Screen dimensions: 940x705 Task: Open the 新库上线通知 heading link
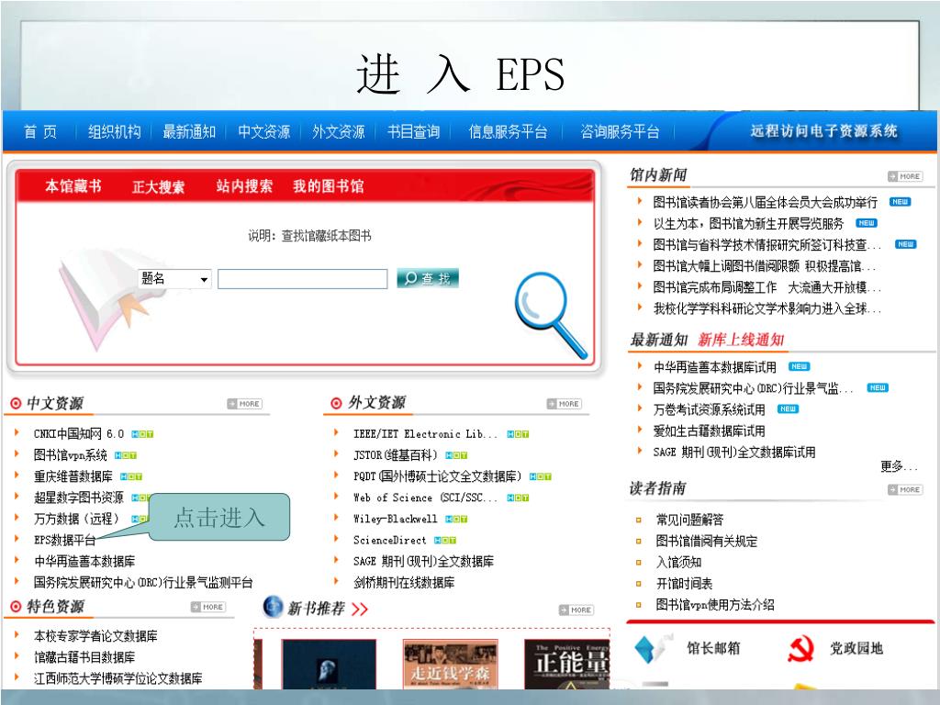click(x=741, y=340)
